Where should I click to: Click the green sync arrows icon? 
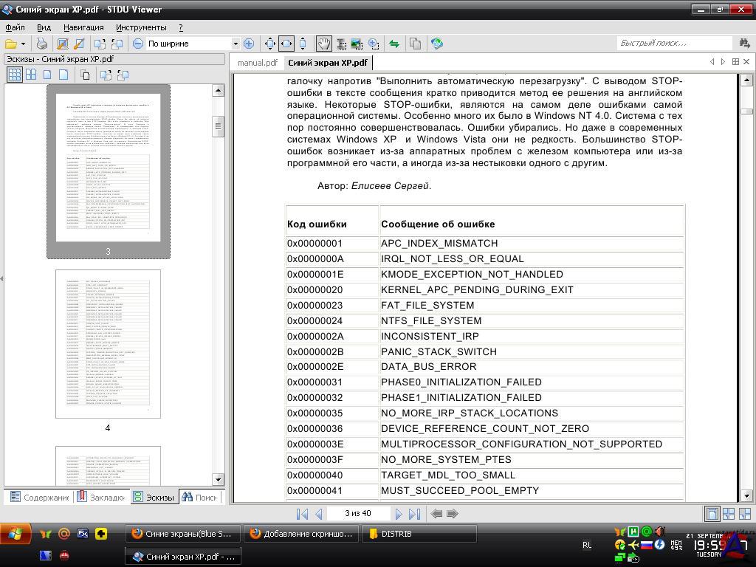[394, 44]
